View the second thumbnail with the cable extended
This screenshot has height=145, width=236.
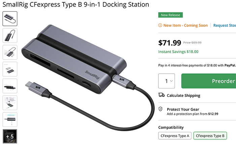tap(10, 35)
